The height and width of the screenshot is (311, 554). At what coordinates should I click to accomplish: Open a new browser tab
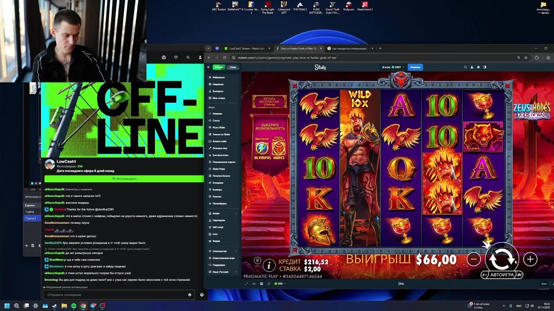pos(380,48)
